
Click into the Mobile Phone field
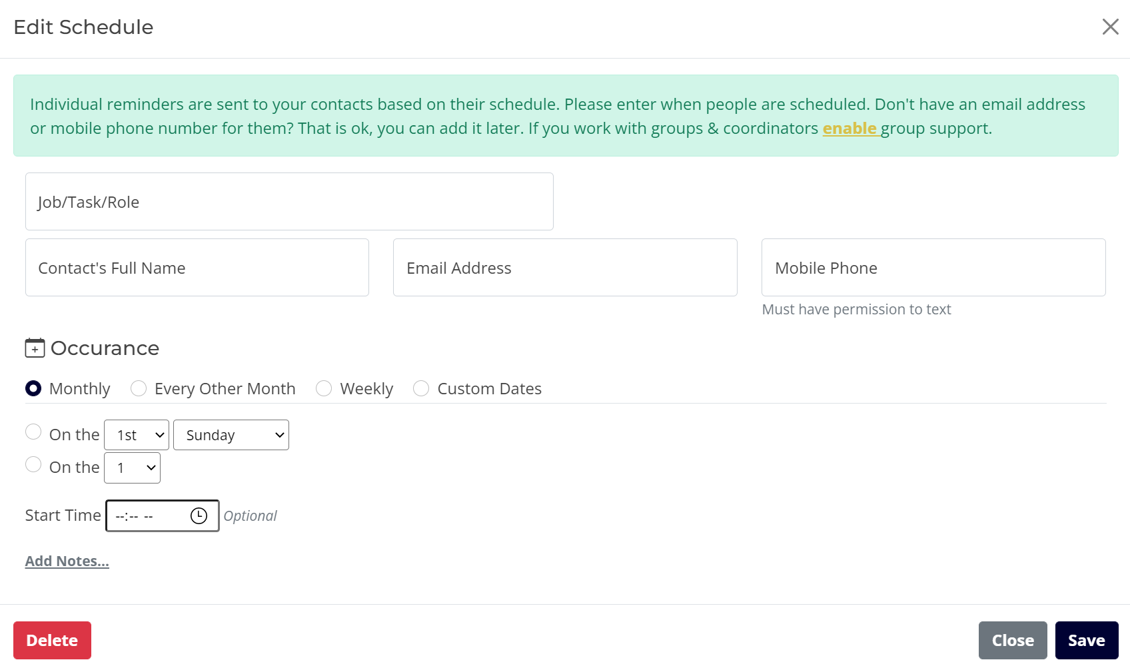[933, 268]
